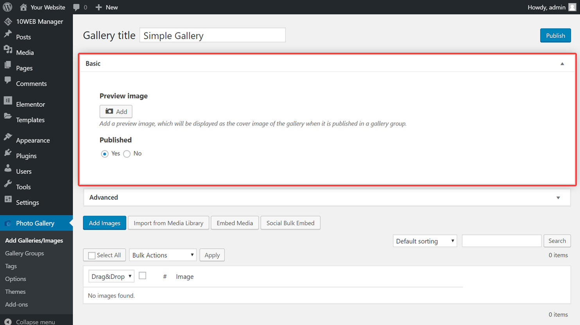Click the WordPress logo icon
580x325 pixels.
(7, 7)
